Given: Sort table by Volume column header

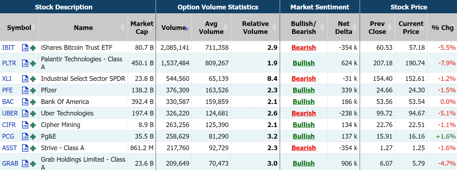Looking at the screenshot, I should (174, 28).
